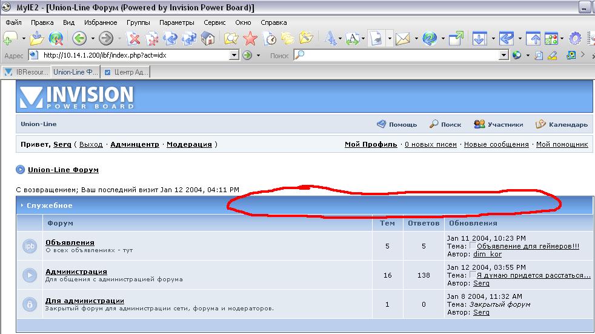Click the multiple pages red X icon

152,38
